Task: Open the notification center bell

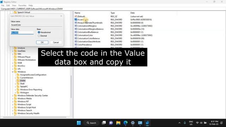Action: [221, 123]
